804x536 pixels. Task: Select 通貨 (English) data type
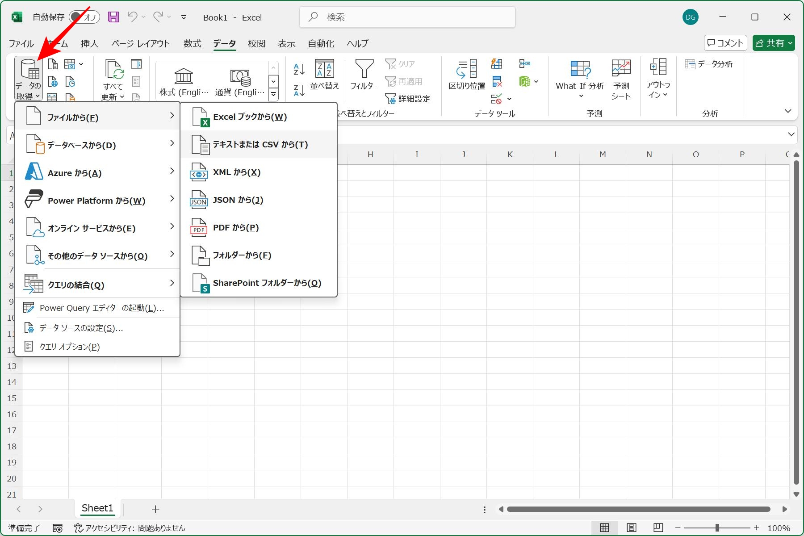[x=240, y=82]
